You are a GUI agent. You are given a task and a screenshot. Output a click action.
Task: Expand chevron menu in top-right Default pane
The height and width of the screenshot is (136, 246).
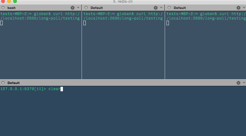click(244, 8)
